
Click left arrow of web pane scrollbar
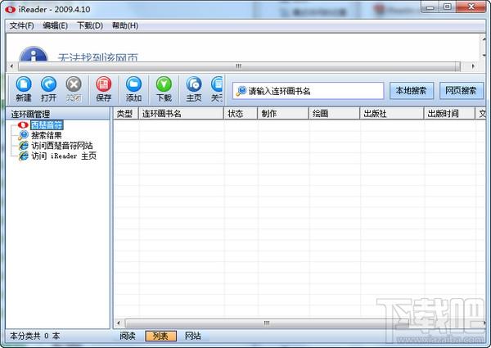tap(11, 66)
